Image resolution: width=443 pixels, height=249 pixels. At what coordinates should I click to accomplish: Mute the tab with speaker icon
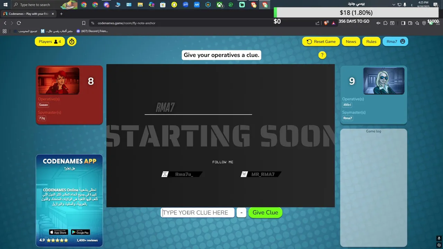tap(378, 23)
